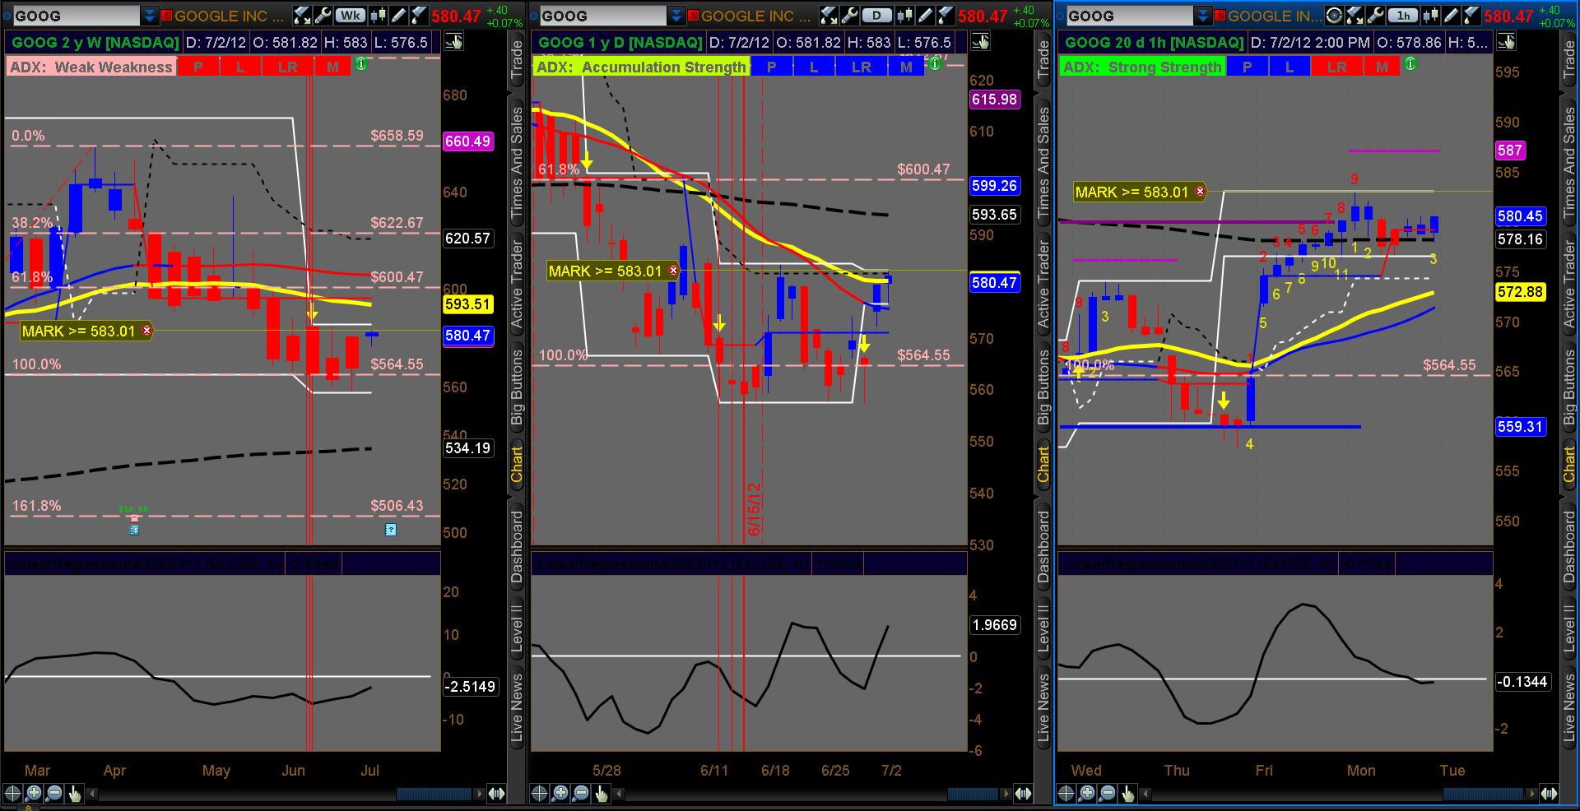Open chart settings wrench on weekly chart
Image resolution: width=1580 pixels, height=811 pixels.
(323, 15)
